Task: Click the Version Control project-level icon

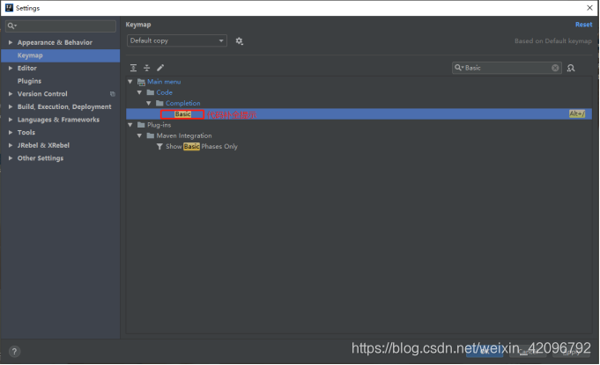Action: [x=113, y=94]
